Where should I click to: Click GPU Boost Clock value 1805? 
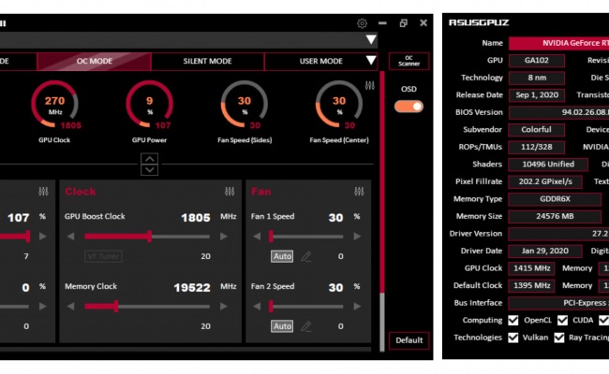point(196,218)
